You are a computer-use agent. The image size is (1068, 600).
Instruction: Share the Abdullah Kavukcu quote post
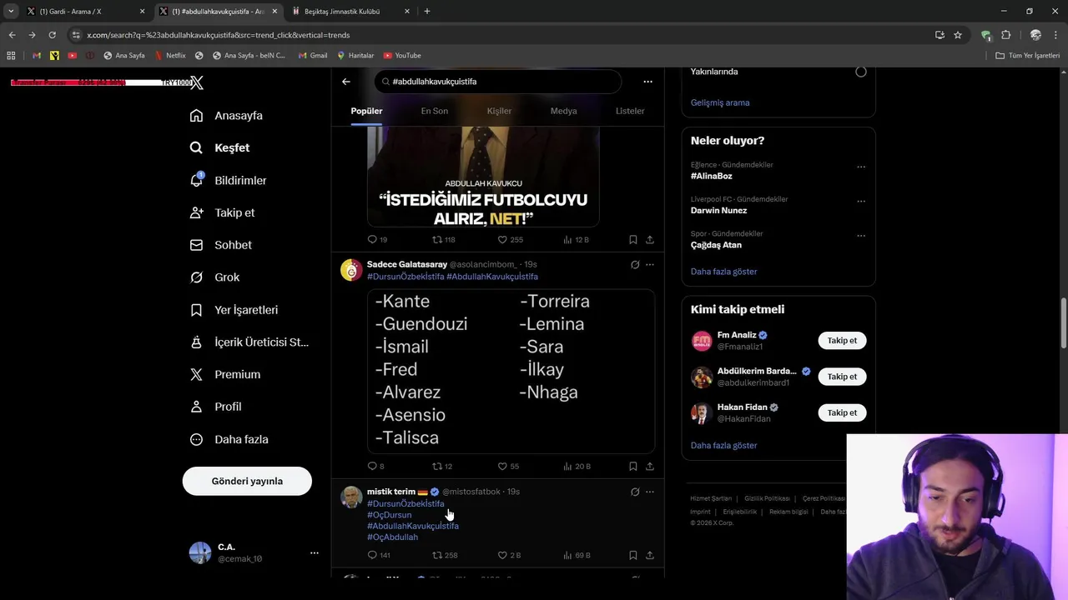coord(650,240)
